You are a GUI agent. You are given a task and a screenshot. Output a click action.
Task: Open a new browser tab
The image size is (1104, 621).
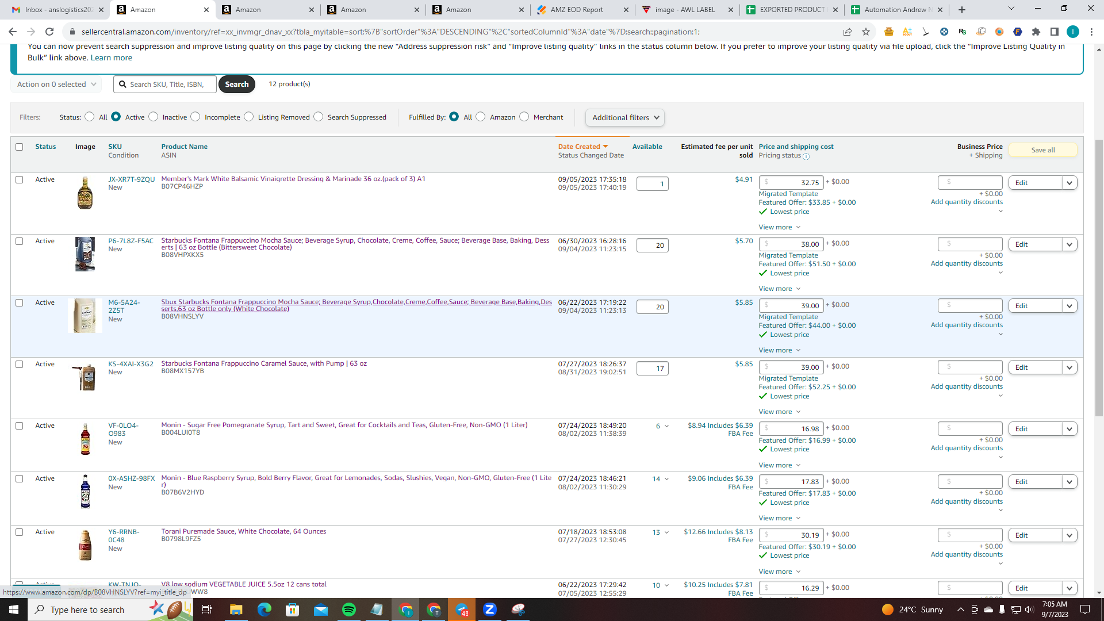(962, 10)
